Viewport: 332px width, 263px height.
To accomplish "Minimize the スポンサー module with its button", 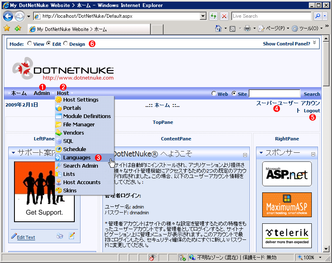I will pyautogui.click(x=313, y=154).
